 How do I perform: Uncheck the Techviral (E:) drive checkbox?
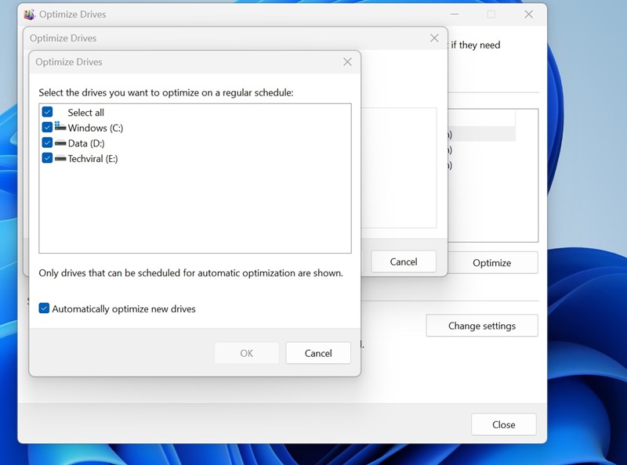(48, 158)
